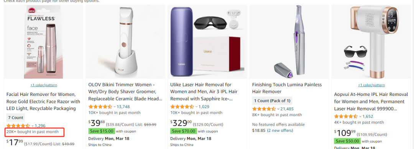Expand rating chevron beside 21,485 reviews
414x149 pixels.
(x=278, y=109)
